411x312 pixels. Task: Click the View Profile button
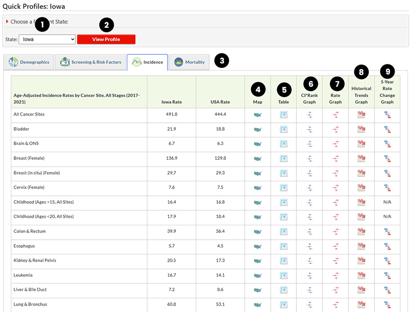point(106,39)
